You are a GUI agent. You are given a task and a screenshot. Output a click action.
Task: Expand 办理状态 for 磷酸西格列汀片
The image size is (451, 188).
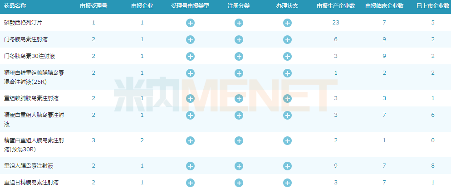click(287, 23)
